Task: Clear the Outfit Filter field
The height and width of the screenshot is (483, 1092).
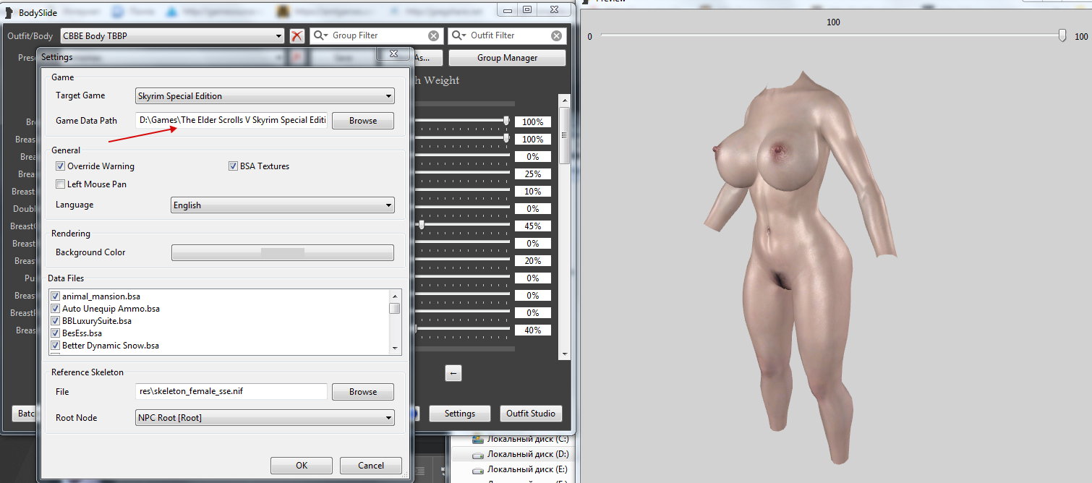Action: pyautogui.click(x=556, y=36)
